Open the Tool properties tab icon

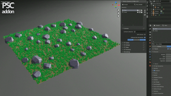pos(150,29)
